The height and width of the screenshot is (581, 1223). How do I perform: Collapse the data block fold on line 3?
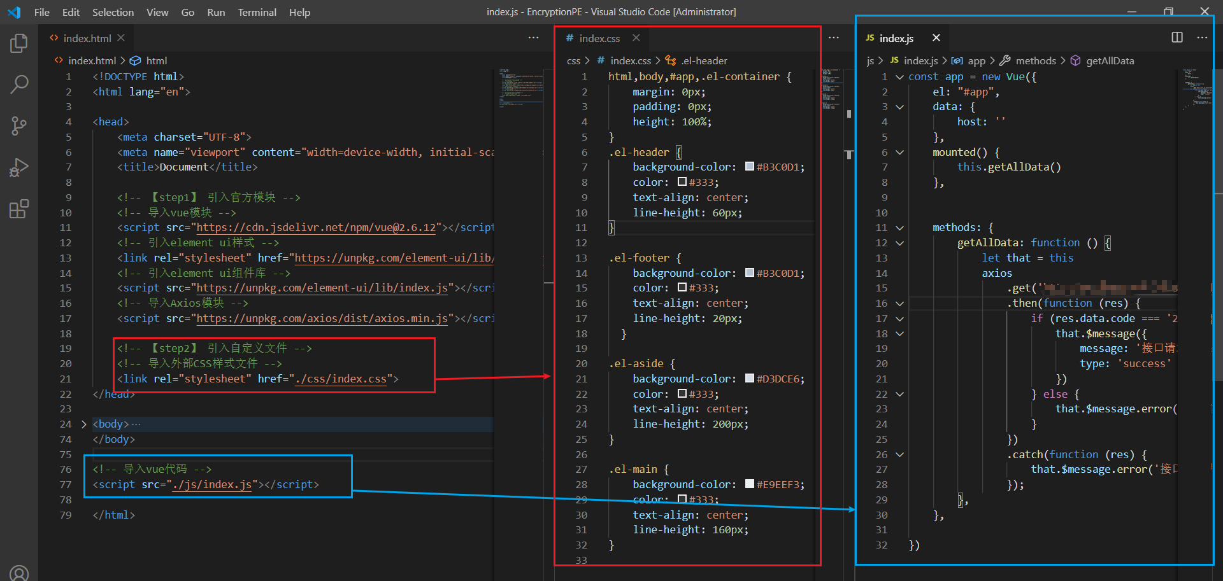899,107
